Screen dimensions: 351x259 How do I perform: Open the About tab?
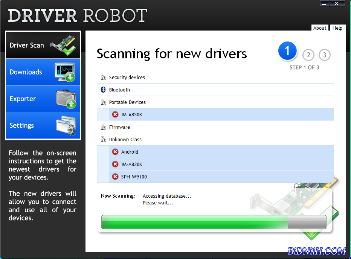[320, 28]
